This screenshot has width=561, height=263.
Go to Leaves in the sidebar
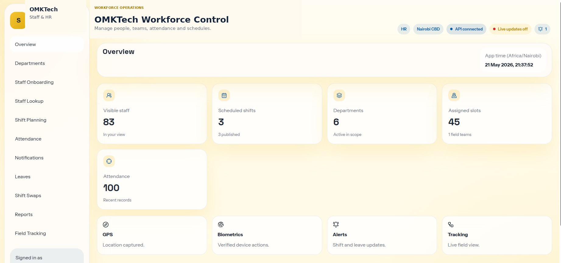point(47,177)
